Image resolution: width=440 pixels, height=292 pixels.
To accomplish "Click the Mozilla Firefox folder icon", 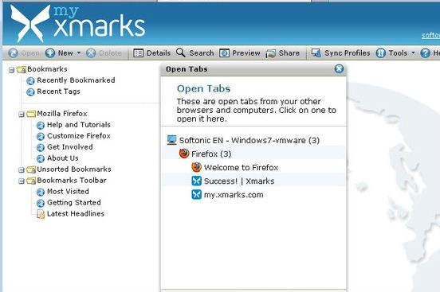I will coord(31,114).
